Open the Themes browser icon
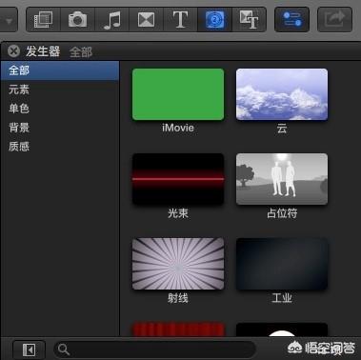The image size is (361, 360). coord(250,20)
